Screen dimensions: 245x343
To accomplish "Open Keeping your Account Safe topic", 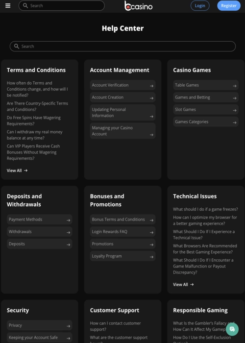I will [x=40, y=338].
